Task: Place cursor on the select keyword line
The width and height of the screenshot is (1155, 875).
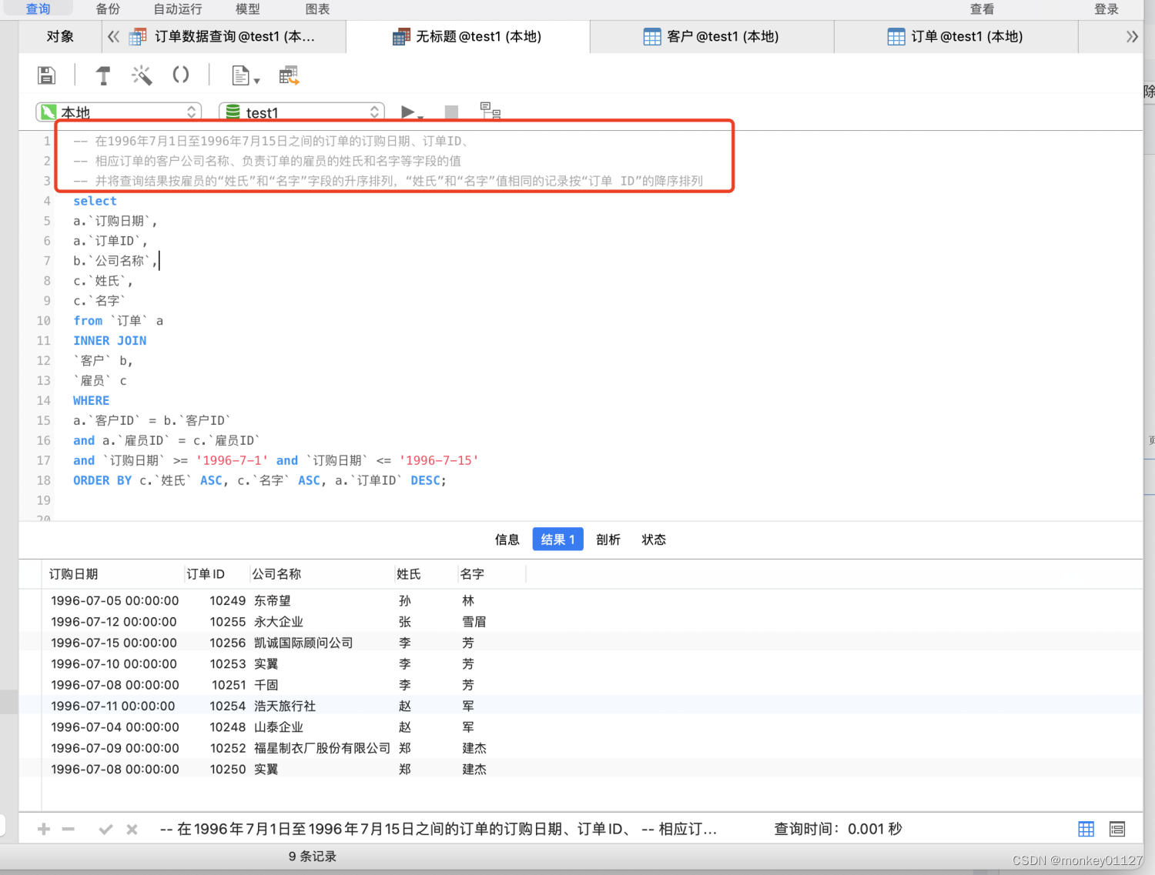Action: pos(95,201)
